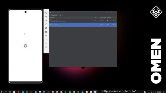Open Microsoft Edge from the taskbar
166x93 pixels.
pos(44,92)
